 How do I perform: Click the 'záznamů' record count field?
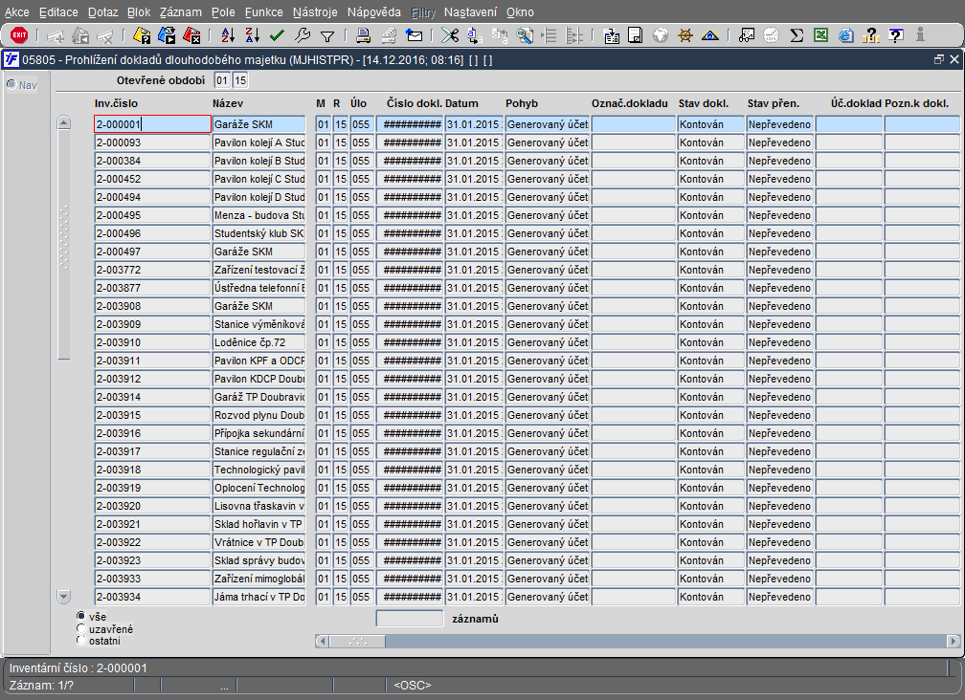tap(410, 619)
